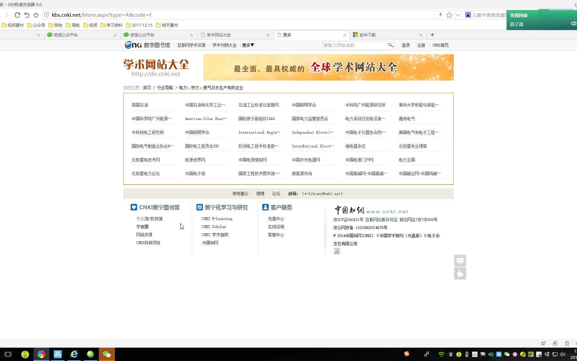Open Internet Explorer from taskbar
This screenshot has height=361, width=577.
point(74,354)
